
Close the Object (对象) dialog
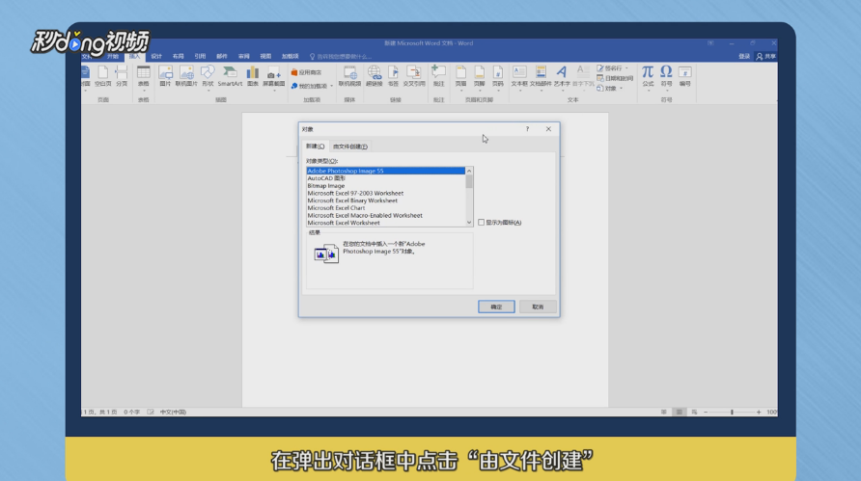point(548,129)
